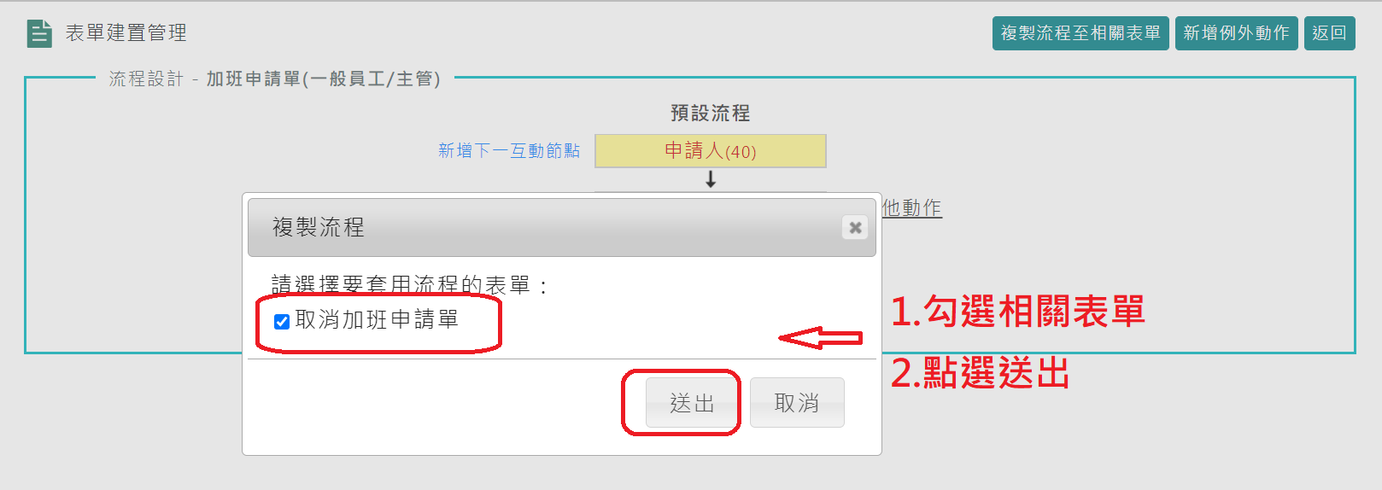Click 複製流程至相關表單 button
The height and width of the screenshot is (490, 1382).
click(x=1080, y=33)
